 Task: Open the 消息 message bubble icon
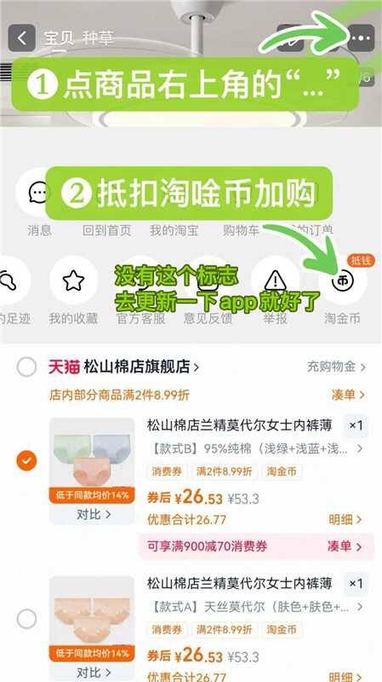click(x=39, y=193)
